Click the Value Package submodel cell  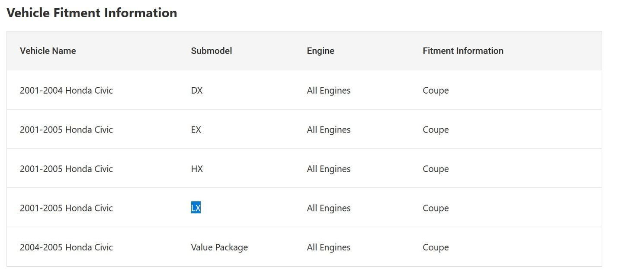click(x=219, y=247)
